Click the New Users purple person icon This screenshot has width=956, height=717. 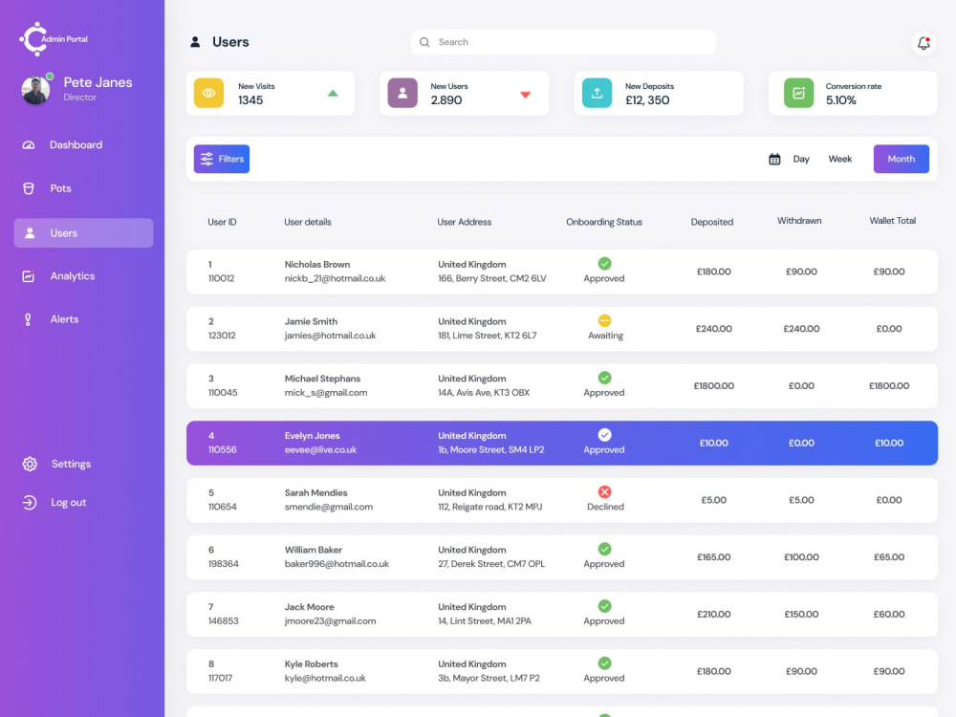pyautogui.click(x=402, y=94)
